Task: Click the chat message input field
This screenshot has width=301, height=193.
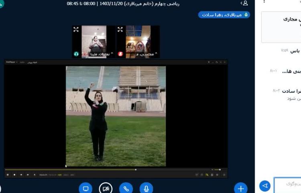Action: pyautogui.click(x=287, y=185)
